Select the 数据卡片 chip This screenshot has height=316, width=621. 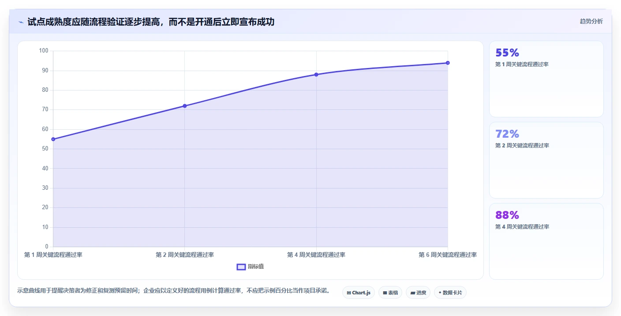[x=450, y=293]
